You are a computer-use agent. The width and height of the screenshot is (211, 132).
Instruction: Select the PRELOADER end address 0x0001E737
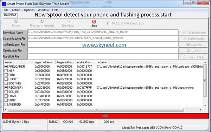[84, 67]
